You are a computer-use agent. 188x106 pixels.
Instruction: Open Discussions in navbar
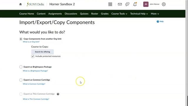(71, 14)
